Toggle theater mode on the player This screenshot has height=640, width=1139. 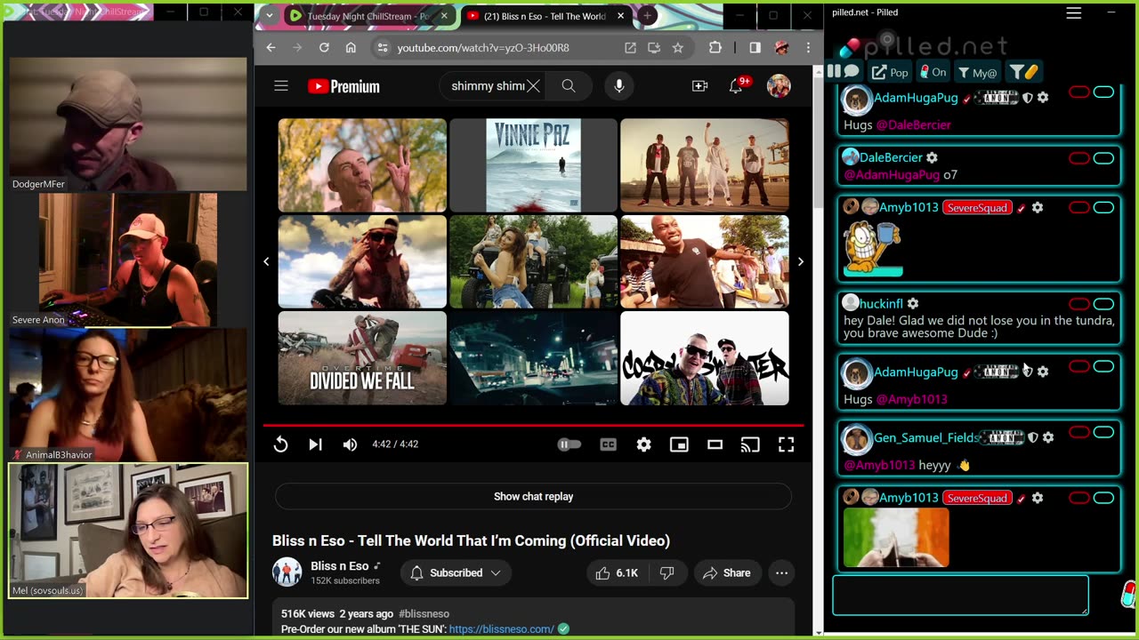coord(715,444)
